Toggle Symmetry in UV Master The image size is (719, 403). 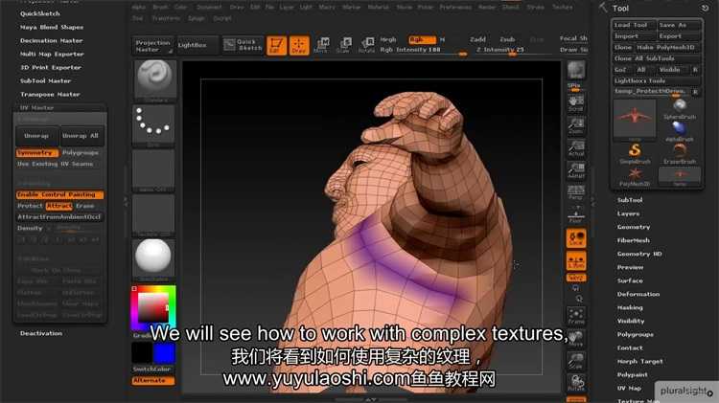pos(37,152)
